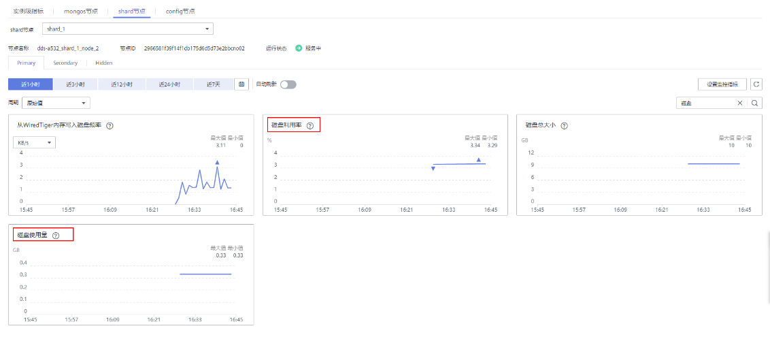Switch to the mongos节点 tab
Image resolution: width=770 pixels, height=337 pixels.
point(81,12)
